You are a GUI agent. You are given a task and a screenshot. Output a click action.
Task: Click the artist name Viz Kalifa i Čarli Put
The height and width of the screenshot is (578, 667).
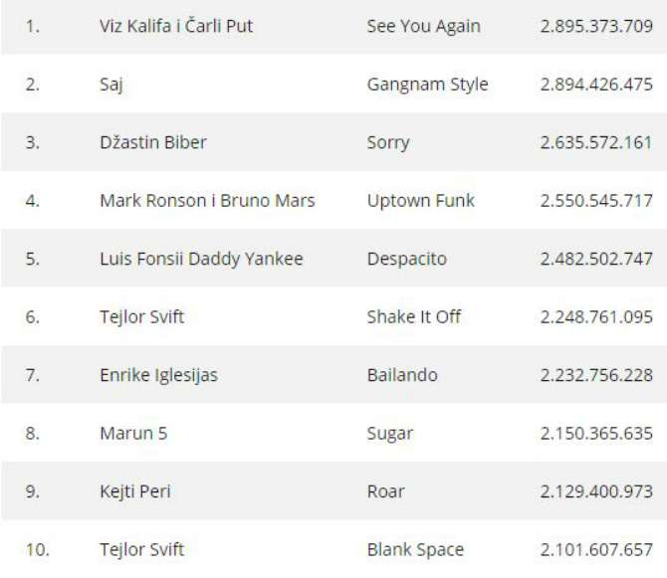[x=176, y=26]
